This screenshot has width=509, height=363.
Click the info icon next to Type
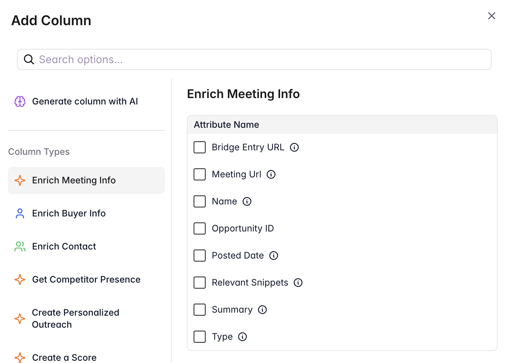pyautogui.click(x=242, y=337)
